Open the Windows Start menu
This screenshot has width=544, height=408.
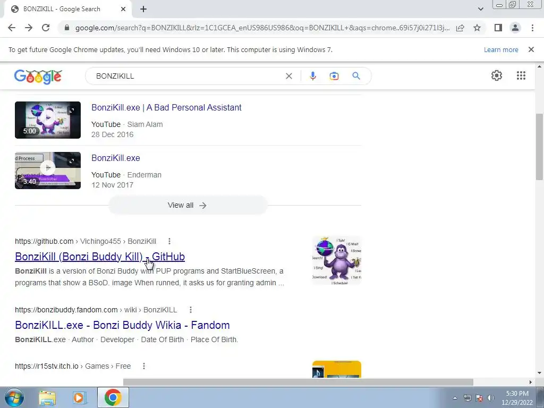click(x=14, y=397)
